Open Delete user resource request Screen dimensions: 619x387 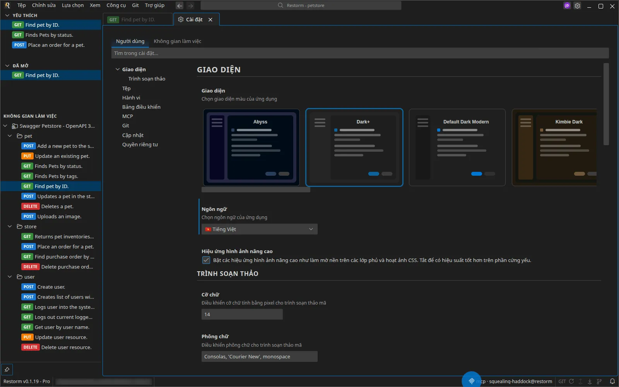51,347
